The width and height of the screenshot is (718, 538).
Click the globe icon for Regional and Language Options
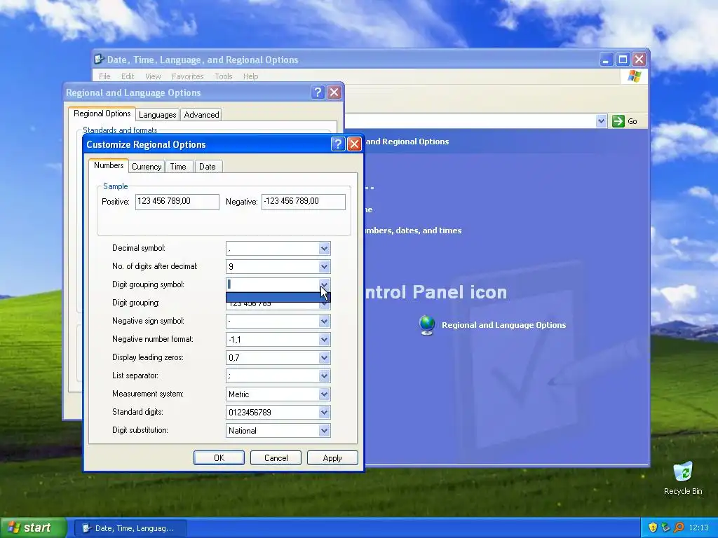pos(427,325)
